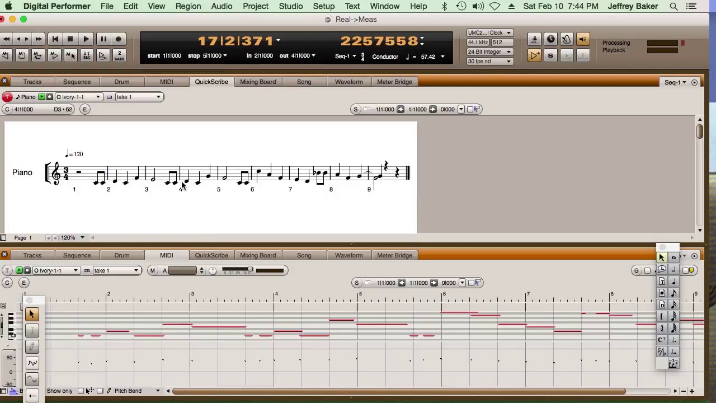The width and height of the screenshot is (716, 403).
Task: Select the pencil tool in MIDI palette
Action: click(x=32, y=346)
